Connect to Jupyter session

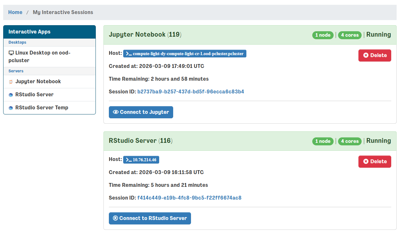[x=141, y=112]
